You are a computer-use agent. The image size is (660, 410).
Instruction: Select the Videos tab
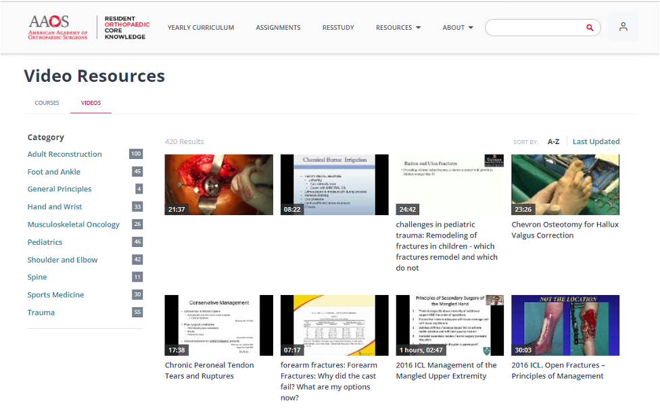pos(91,103)
